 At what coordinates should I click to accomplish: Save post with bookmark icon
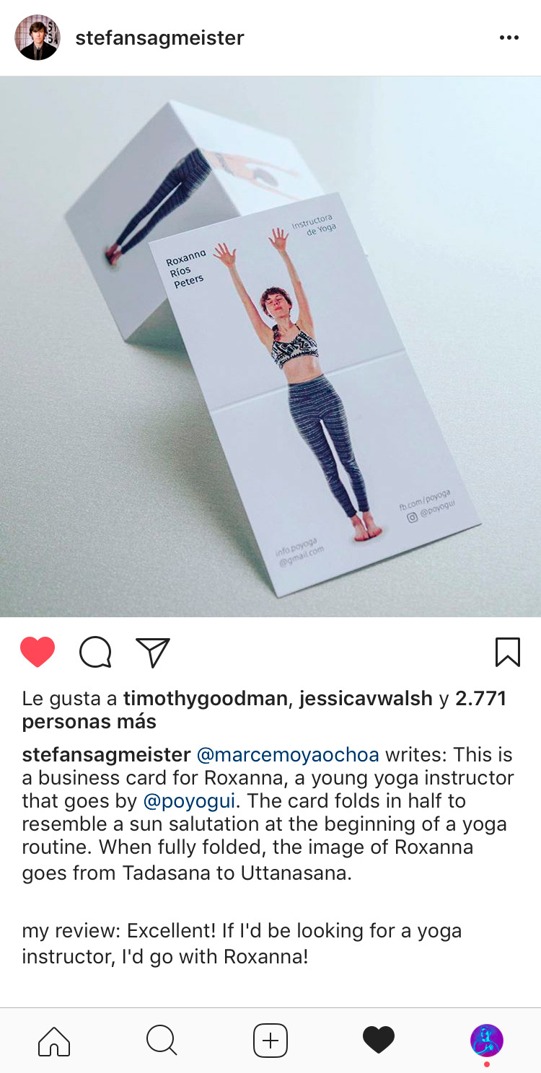508,652
